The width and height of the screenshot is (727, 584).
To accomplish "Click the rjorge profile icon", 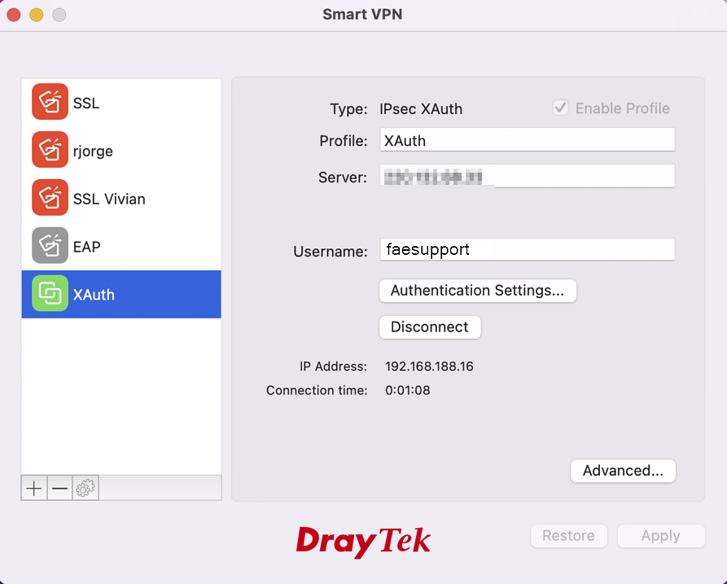I will (50, 149).
